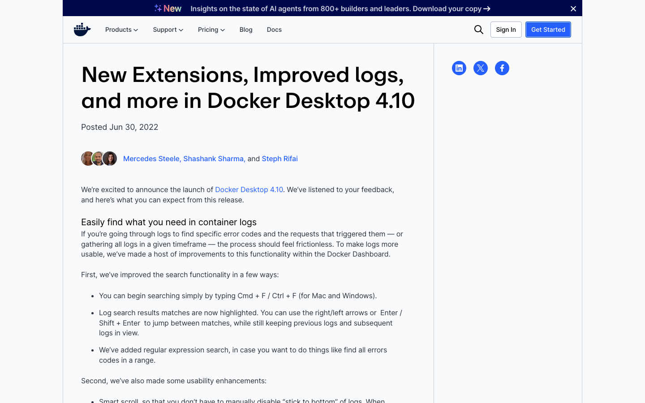Open the search magnifier icon
The width and height of the screenshot is (645, 403).
(479, 30)
